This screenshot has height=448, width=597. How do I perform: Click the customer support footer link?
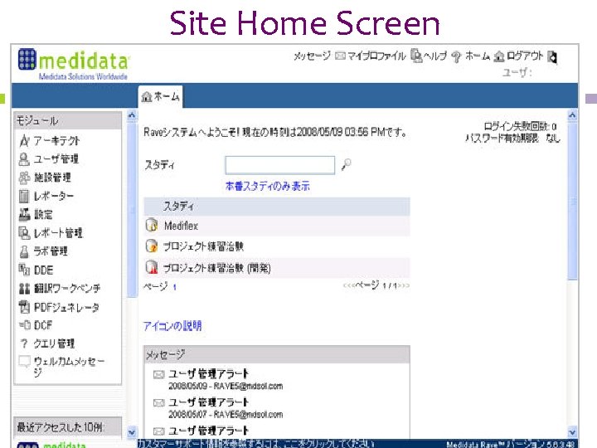pyautogui.click(x=255, y=443)
